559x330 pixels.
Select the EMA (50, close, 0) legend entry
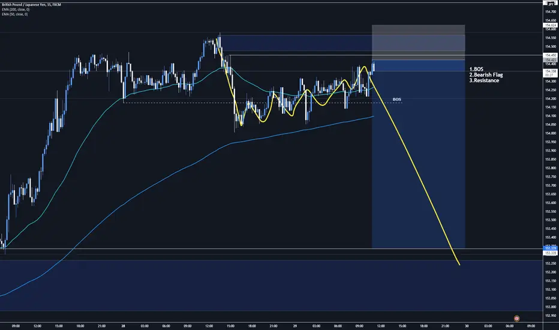[14, 14]
